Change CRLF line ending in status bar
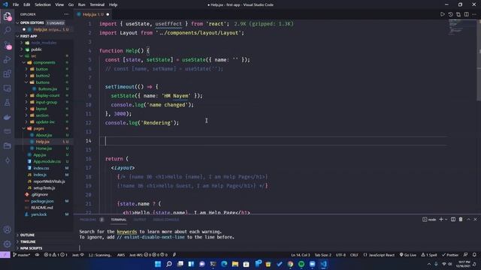 tap(354, 255)
